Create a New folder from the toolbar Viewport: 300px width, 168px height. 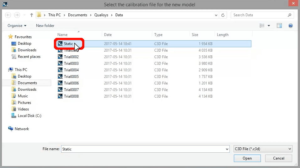(45, 26)
